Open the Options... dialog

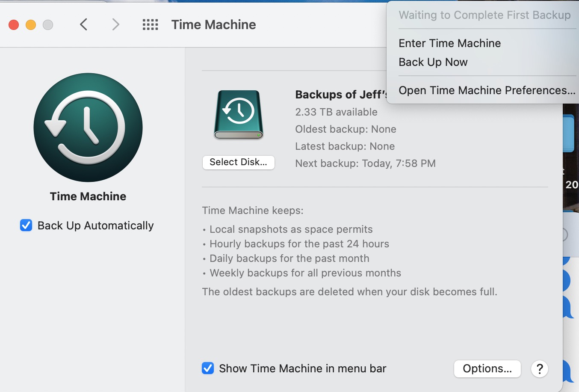point(487,368)
